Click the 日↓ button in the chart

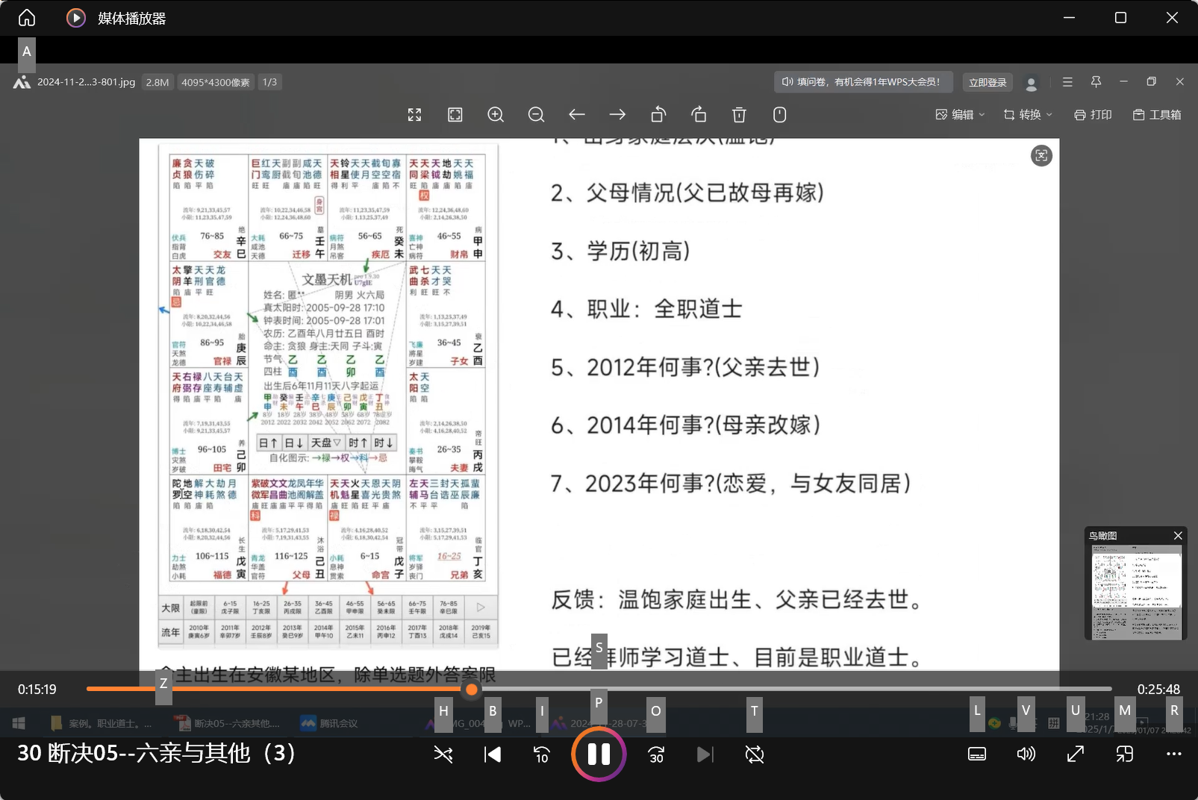(294, 443)
